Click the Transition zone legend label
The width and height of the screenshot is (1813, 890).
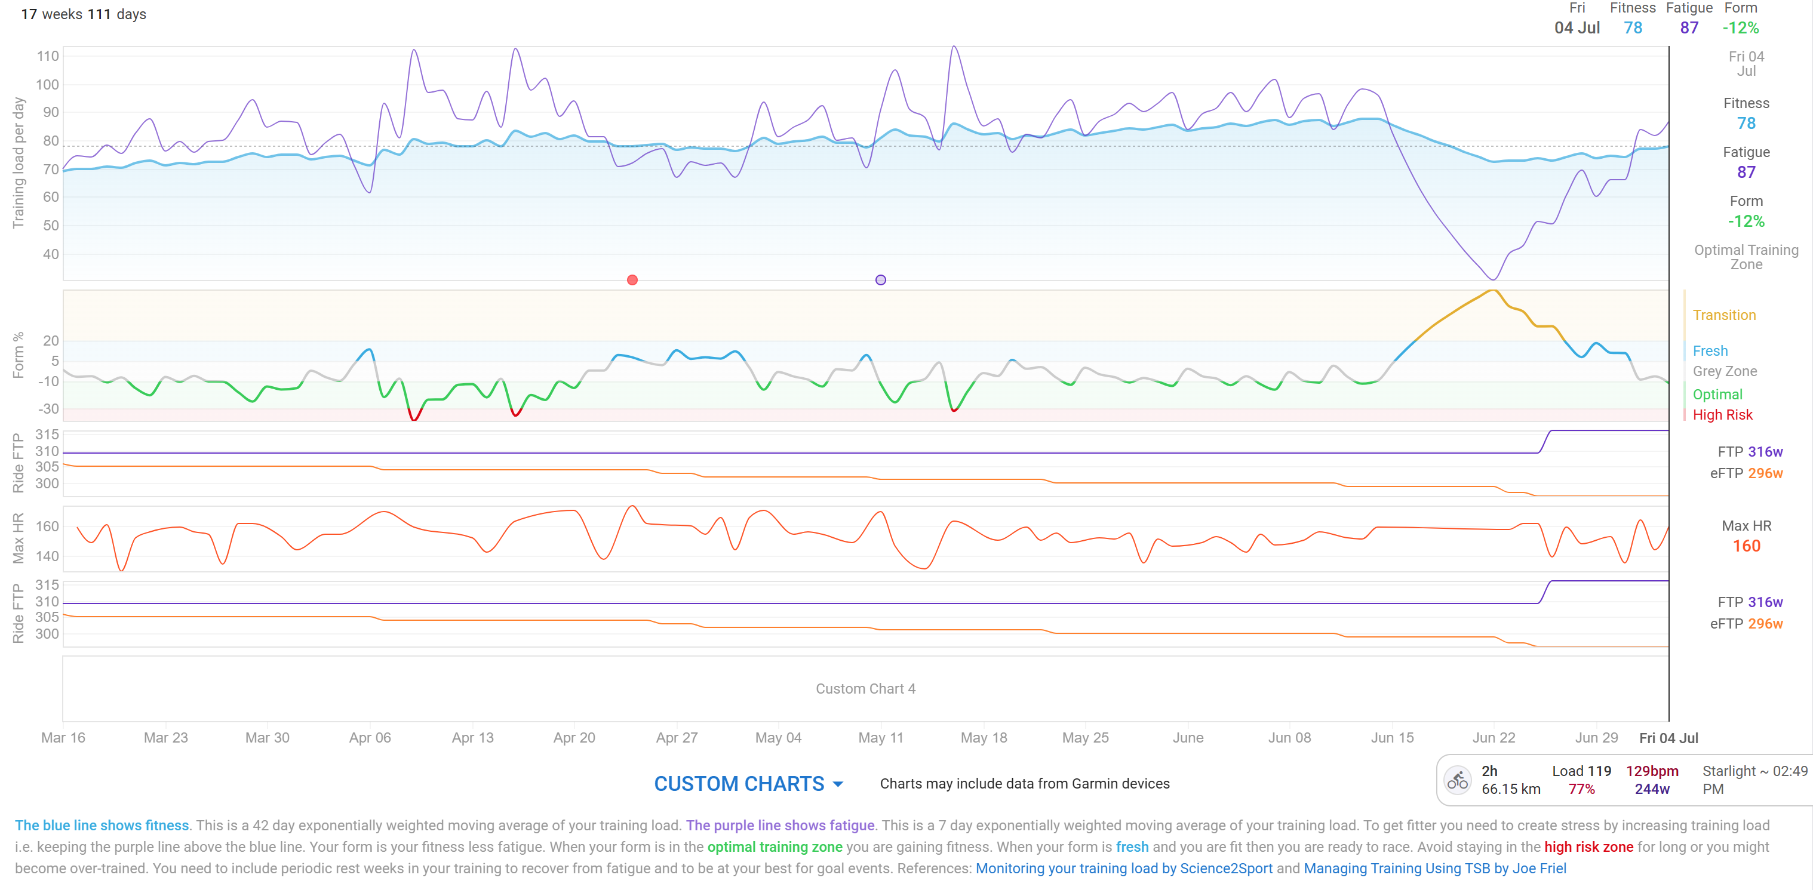pos(1723,315)
